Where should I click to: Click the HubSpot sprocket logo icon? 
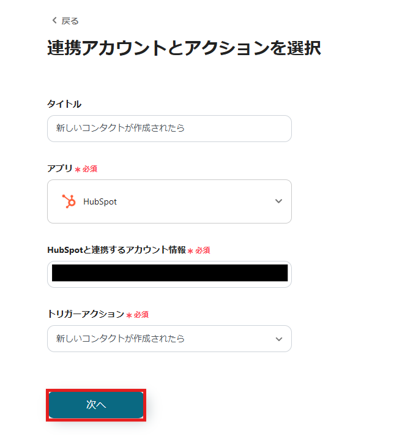(x=69, y=201)
